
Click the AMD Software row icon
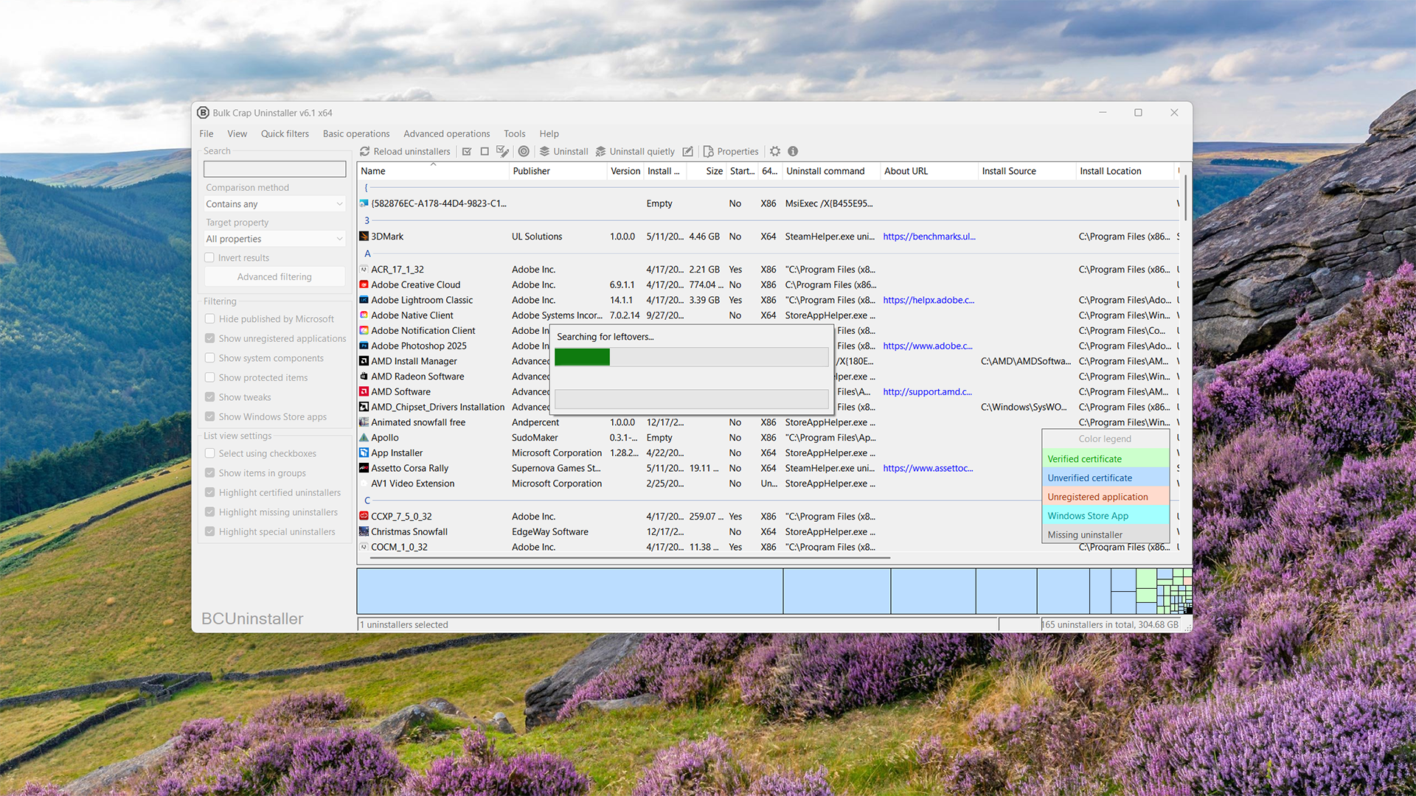(x=364, y=392)
